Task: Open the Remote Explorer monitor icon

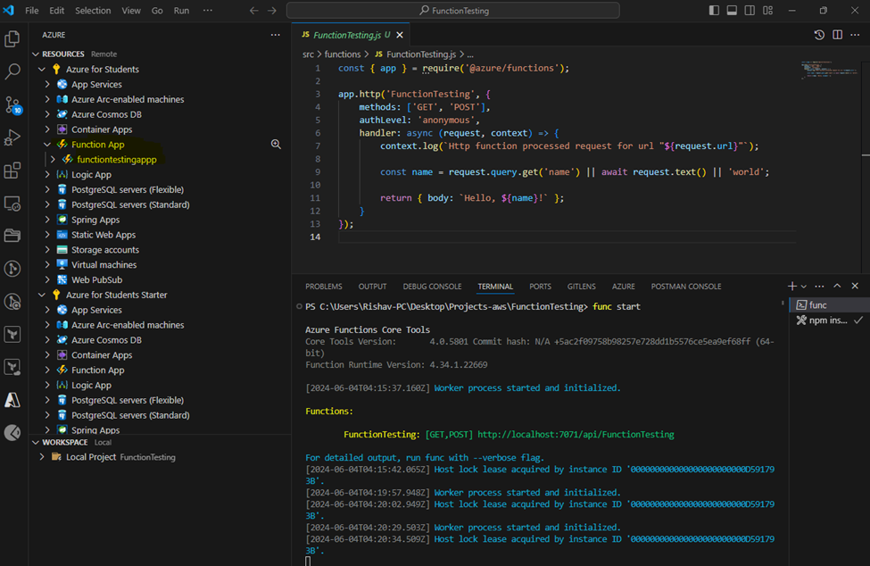Action: coord(12,204)
